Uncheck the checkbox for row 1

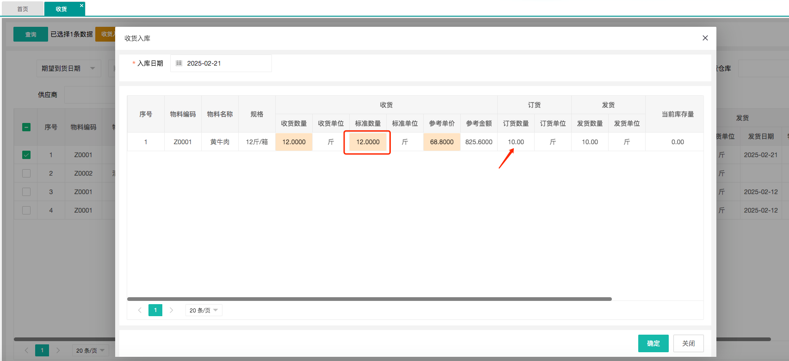26,155
